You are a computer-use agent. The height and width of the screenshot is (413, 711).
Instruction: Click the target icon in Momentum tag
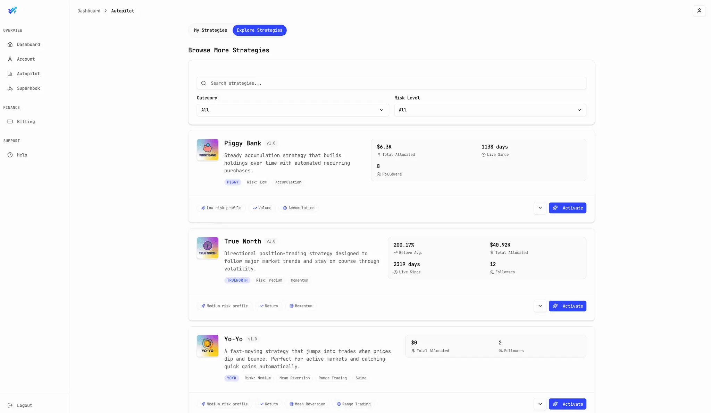tap(292, 306)
